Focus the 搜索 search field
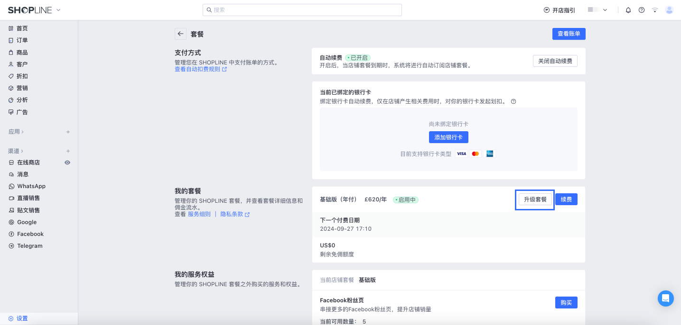Image resolution: width=681 pixels, height=325 pixels. (x=302, y=10)
